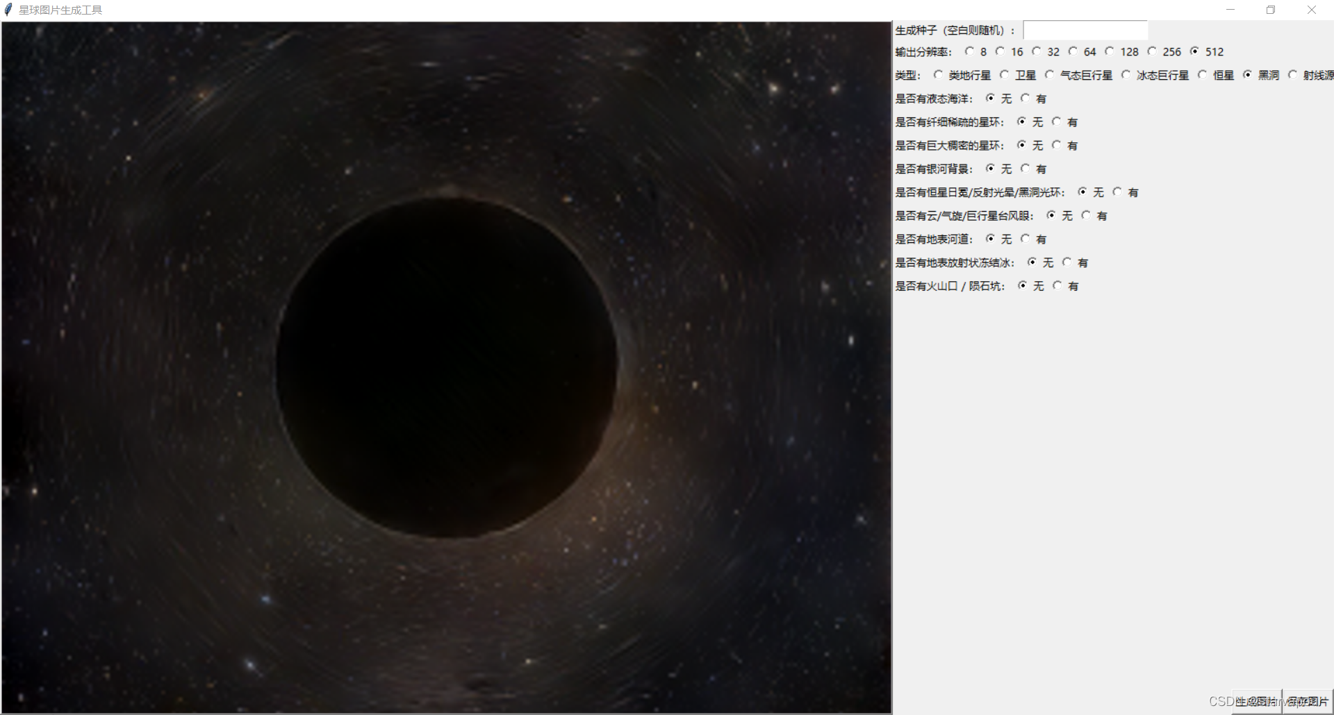Restore down the 星球图片生成工具 window
1334x715 pixels.
tap(1271, 10)
